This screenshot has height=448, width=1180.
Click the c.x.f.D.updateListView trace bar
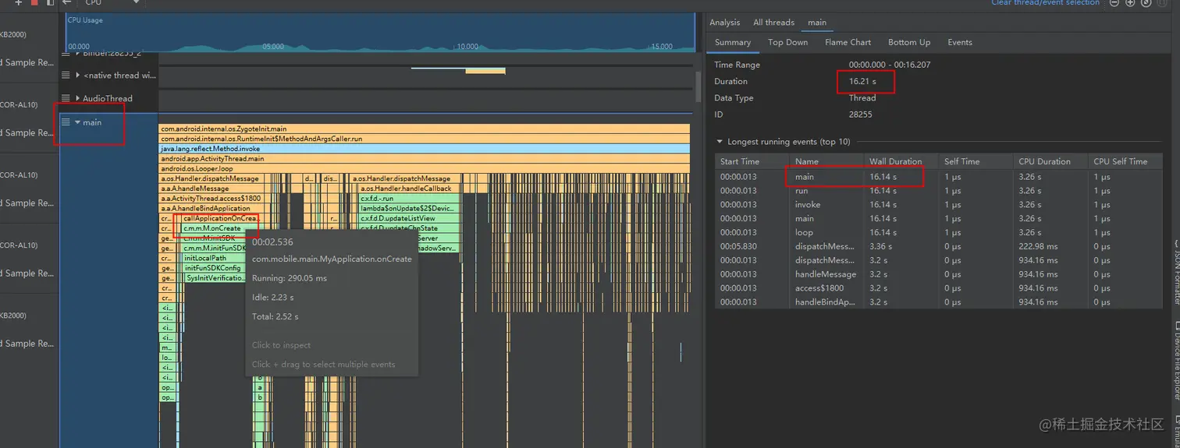tap(408, 219)
